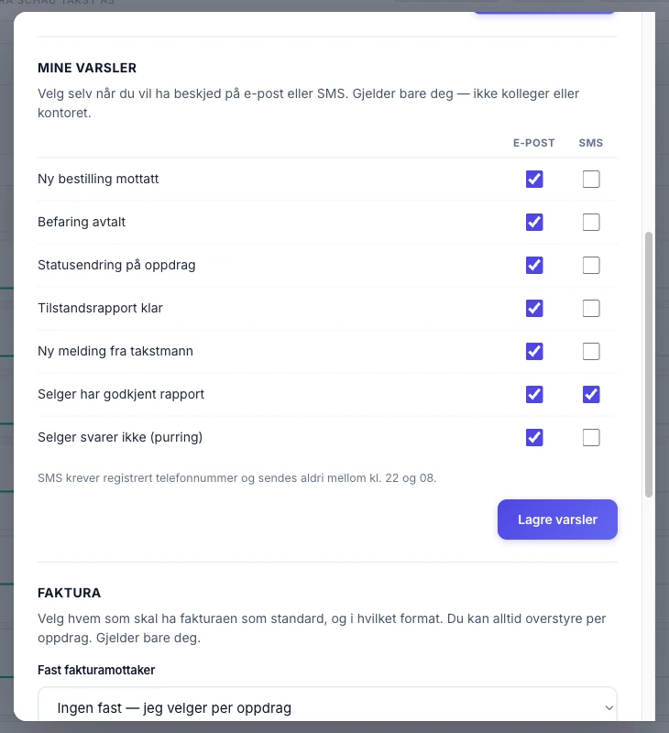Uncheck e-post for Selger har godkjent rapport
This screenshot has height=733, width=669.
point(534,394)
